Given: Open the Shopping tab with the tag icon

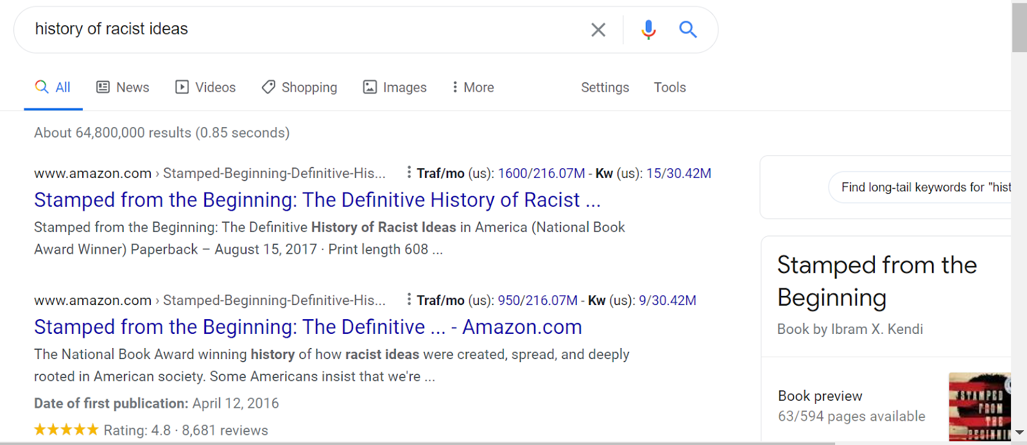Looking at the screenshot, I should [x=299, y=87].
